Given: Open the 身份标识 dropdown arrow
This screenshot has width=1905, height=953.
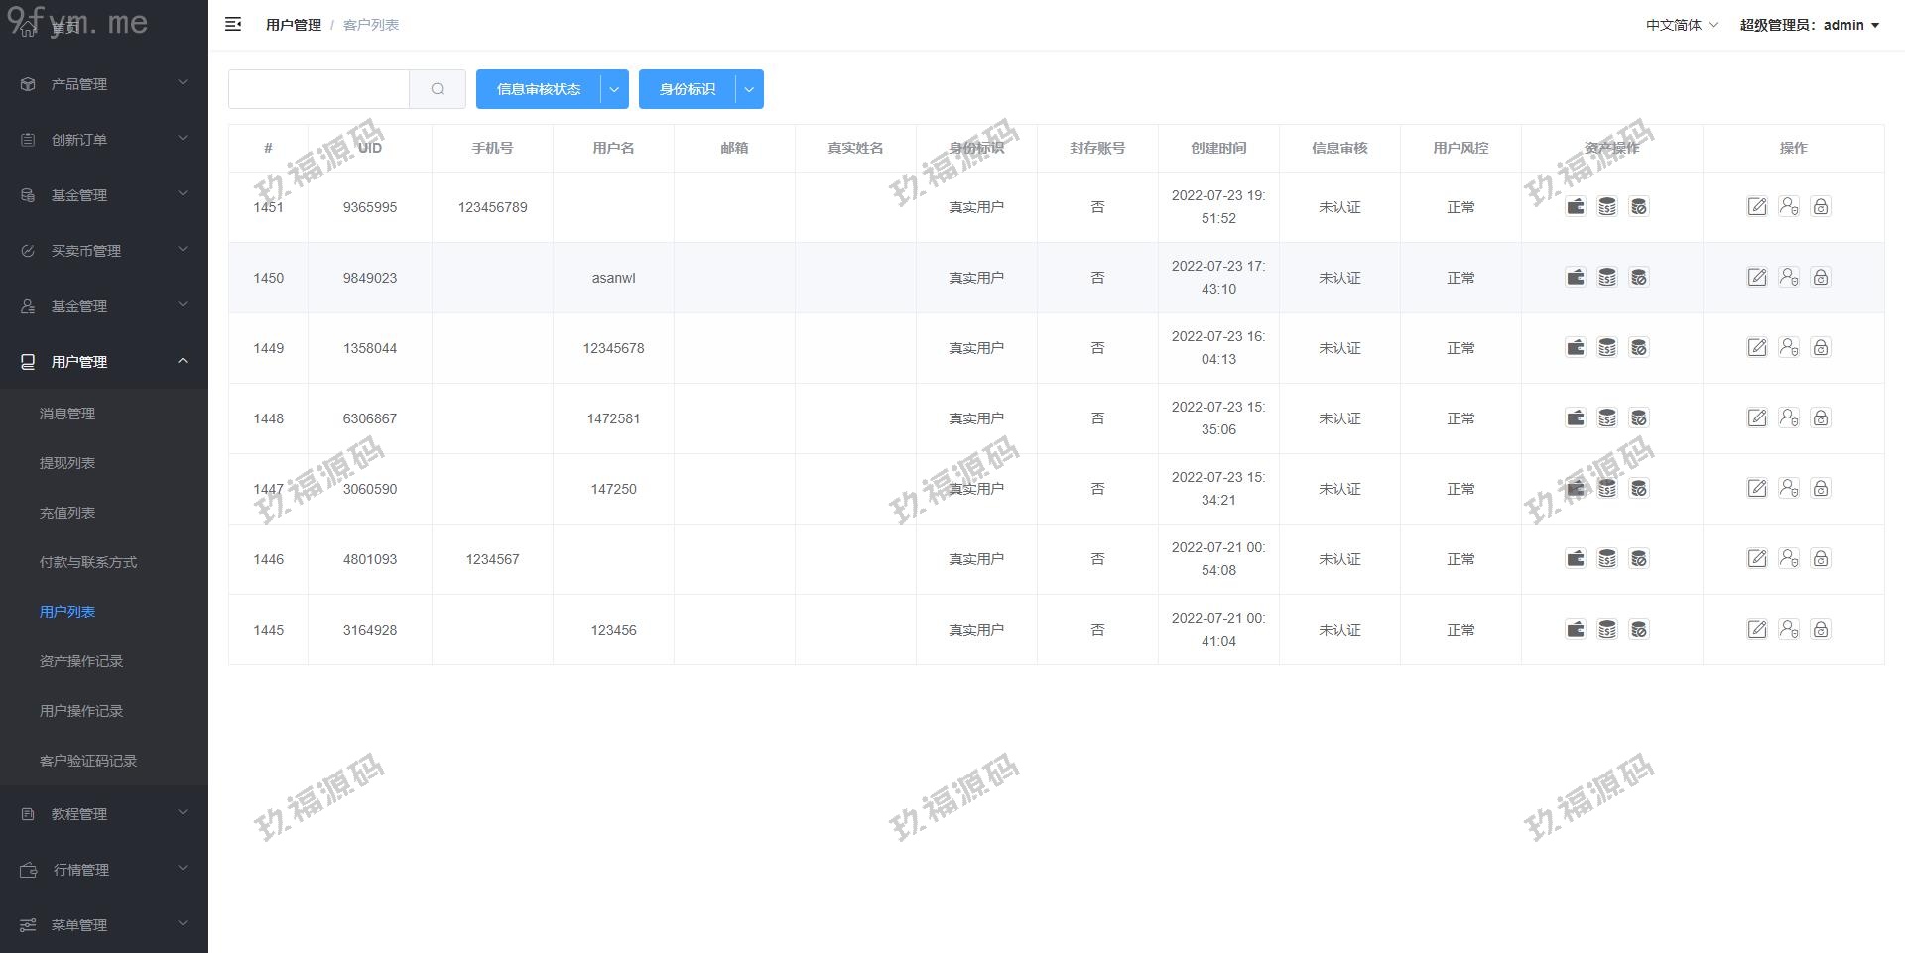Looking at the screenshot, I should [x=749, y=89].
